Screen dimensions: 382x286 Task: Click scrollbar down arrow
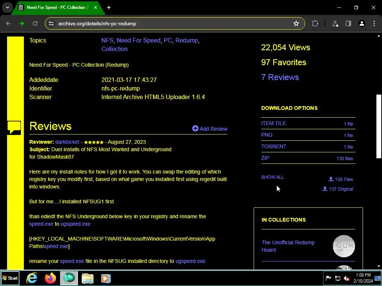click(x=379, y=267)
